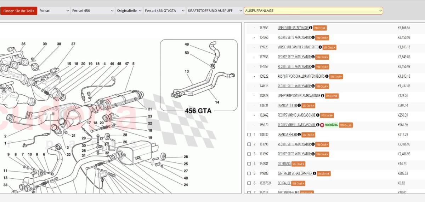
Task: Click the 456 GTA inset diagram
Action: coord(199,75)
